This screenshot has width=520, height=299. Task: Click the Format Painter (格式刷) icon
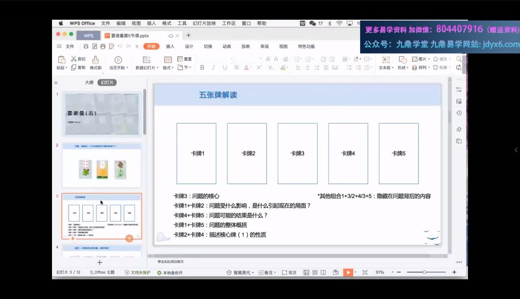click(x=95, y=60)
